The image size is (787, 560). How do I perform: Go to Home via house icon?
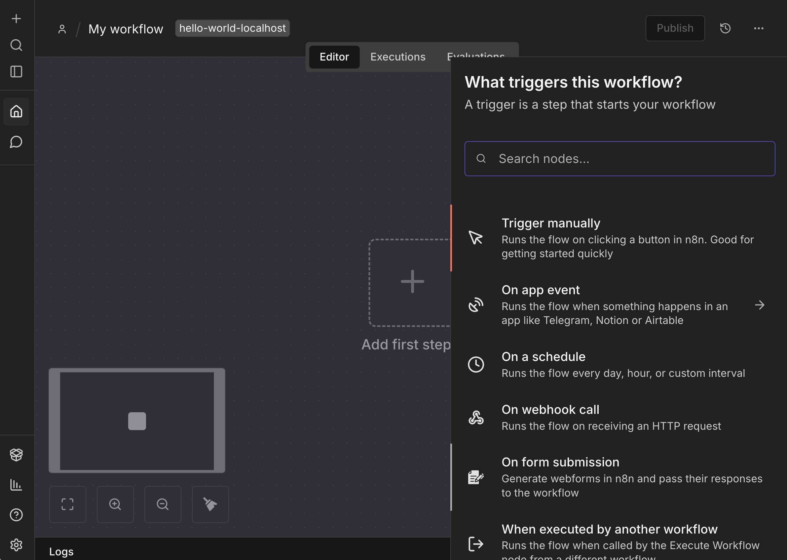[x=16, y=111]
